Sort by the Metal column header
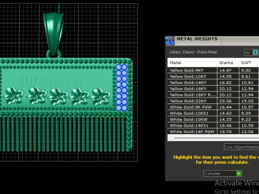This screenshot has height=194, width=259. click(192, 63)
